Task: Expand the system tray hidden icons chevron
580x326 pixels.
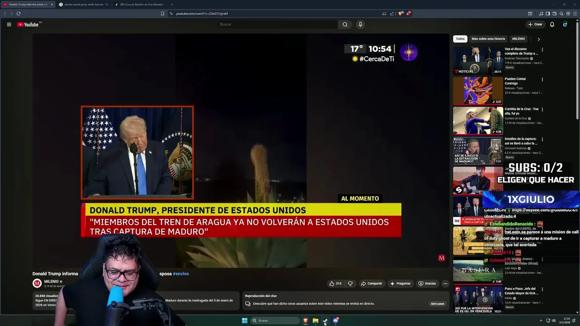Action: coord(541,321)
